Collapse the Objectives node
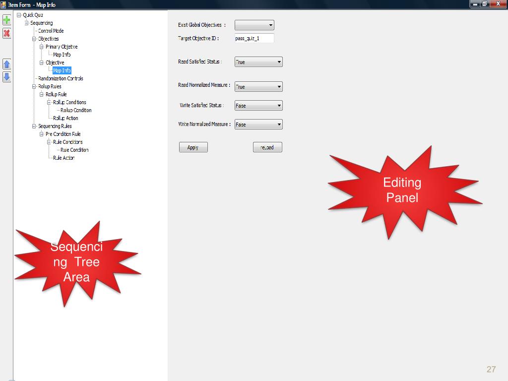The height and width of the screenshot is (381, 508). [34, 39]
